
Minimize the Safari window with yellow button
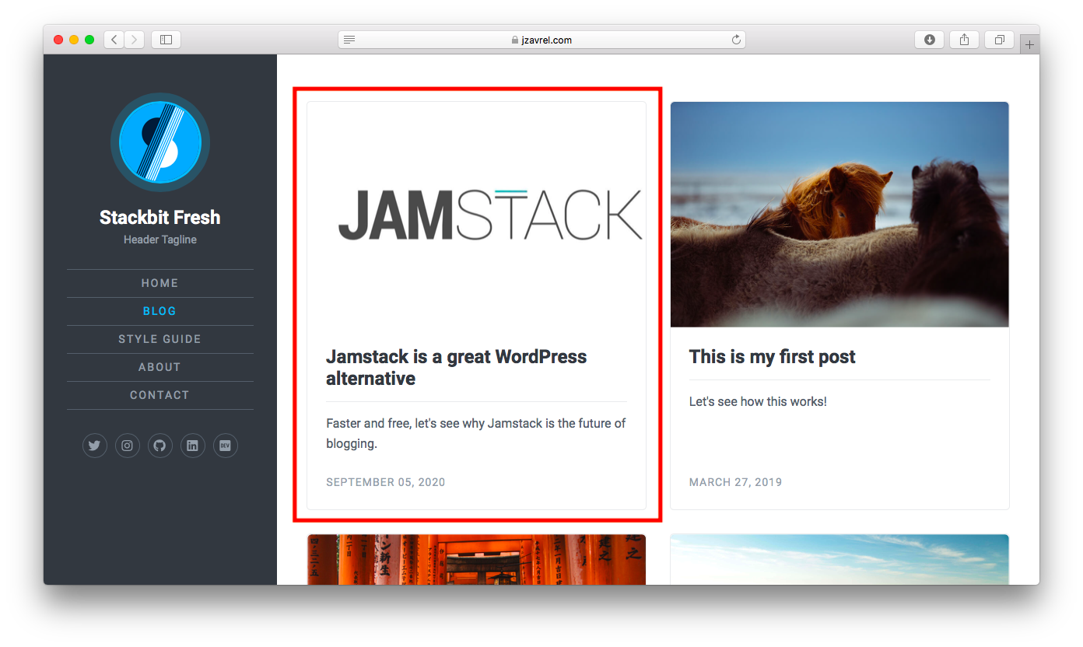[74, 40]
